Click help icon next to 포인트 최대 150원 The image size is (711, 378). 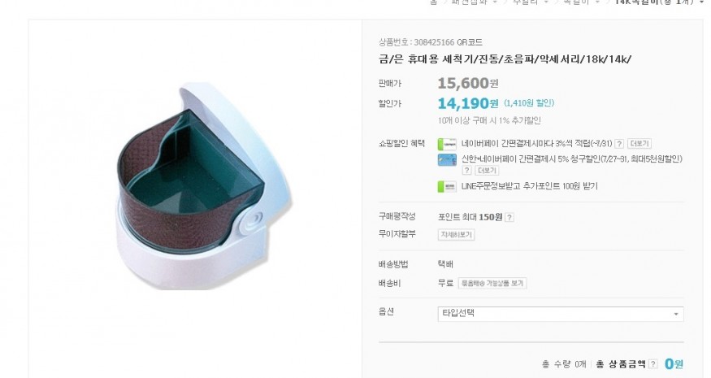tap(509, 217)
